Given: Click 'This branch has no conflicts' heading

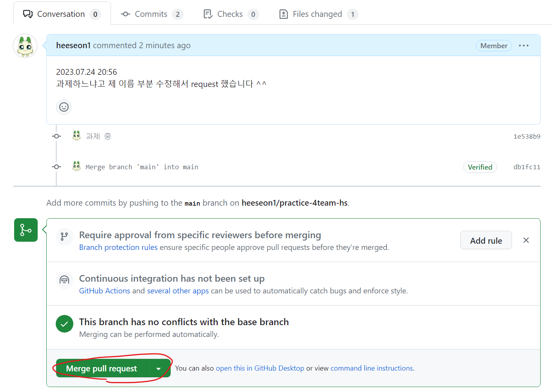Looking at the screenshot, I should click(184, 322).
